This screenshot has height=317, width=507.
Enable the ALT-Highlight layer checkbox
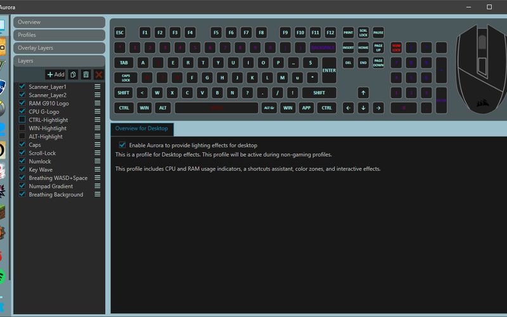(x=22, y=136)
